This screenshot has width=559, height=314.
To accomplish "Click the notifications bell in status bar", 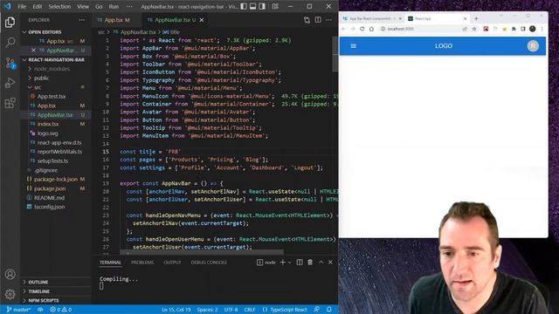I will (329, 310).
